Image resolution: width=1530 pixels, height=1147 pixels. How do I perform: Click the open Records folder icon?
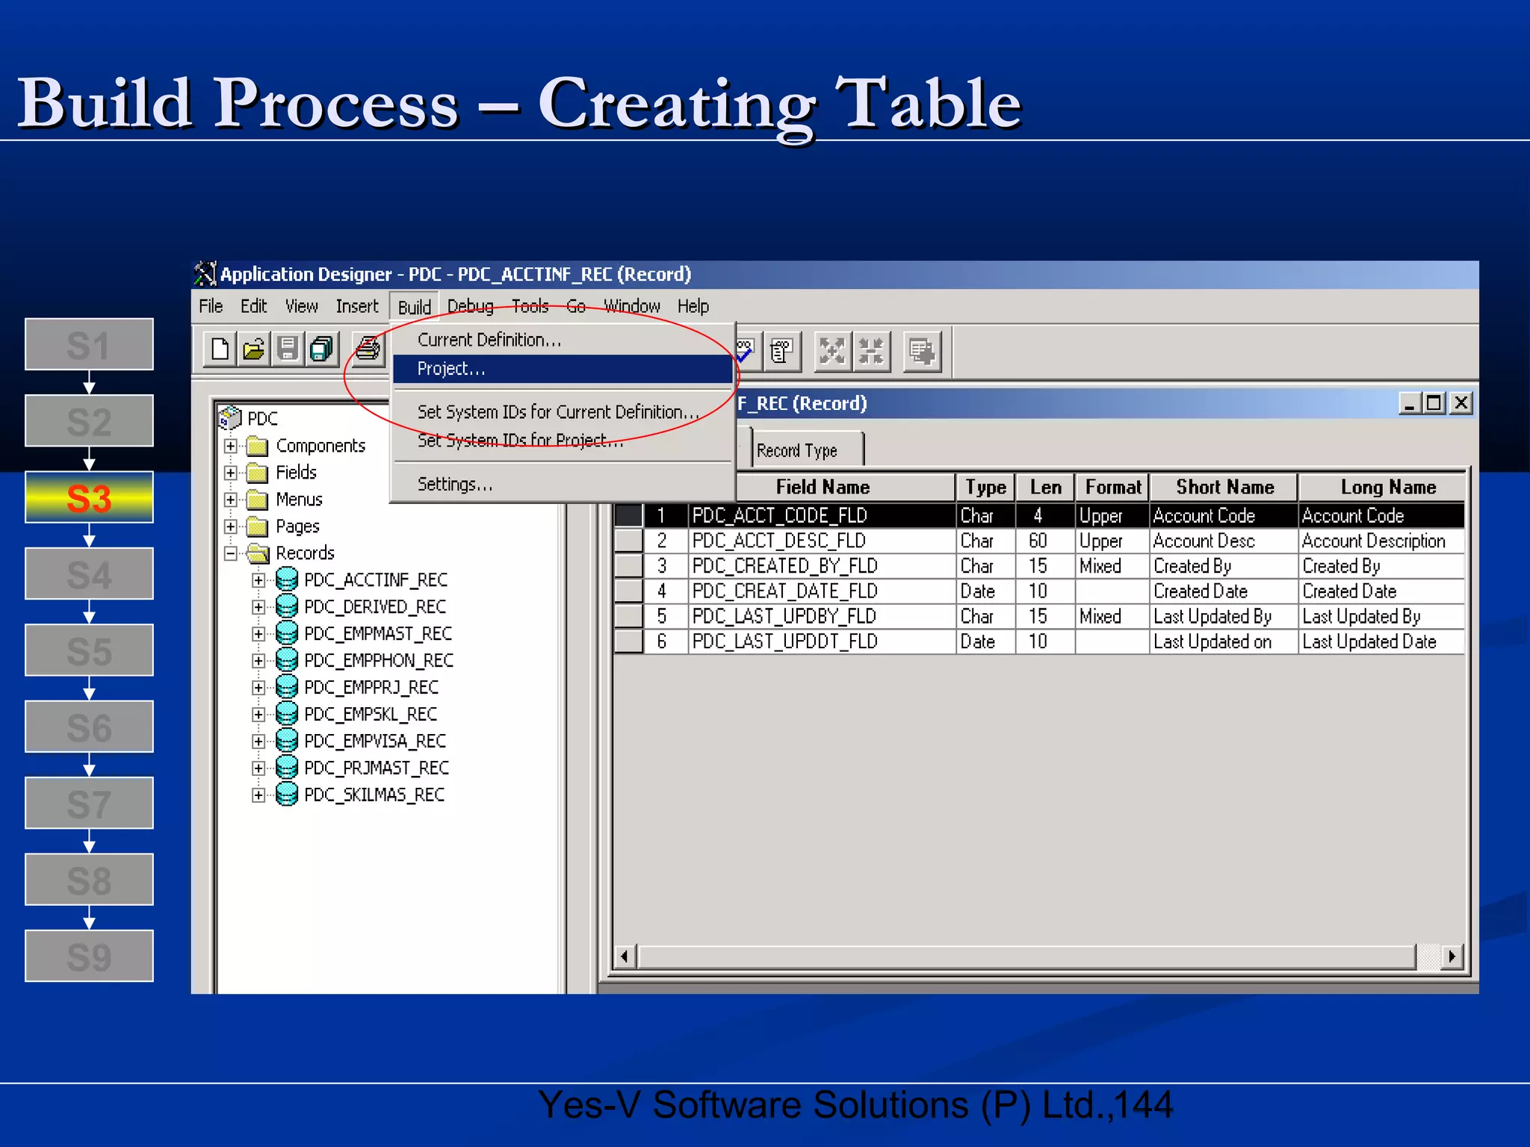click(258, 553)
